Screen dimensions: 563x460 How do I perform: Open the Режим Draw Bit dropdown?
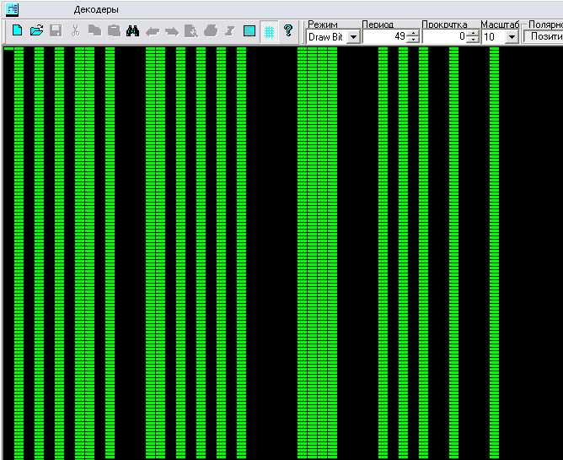pyautogui.click(x=353, y=36)
